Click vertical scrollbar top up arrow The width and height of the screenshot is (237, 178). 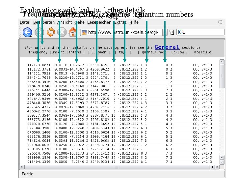222,62
